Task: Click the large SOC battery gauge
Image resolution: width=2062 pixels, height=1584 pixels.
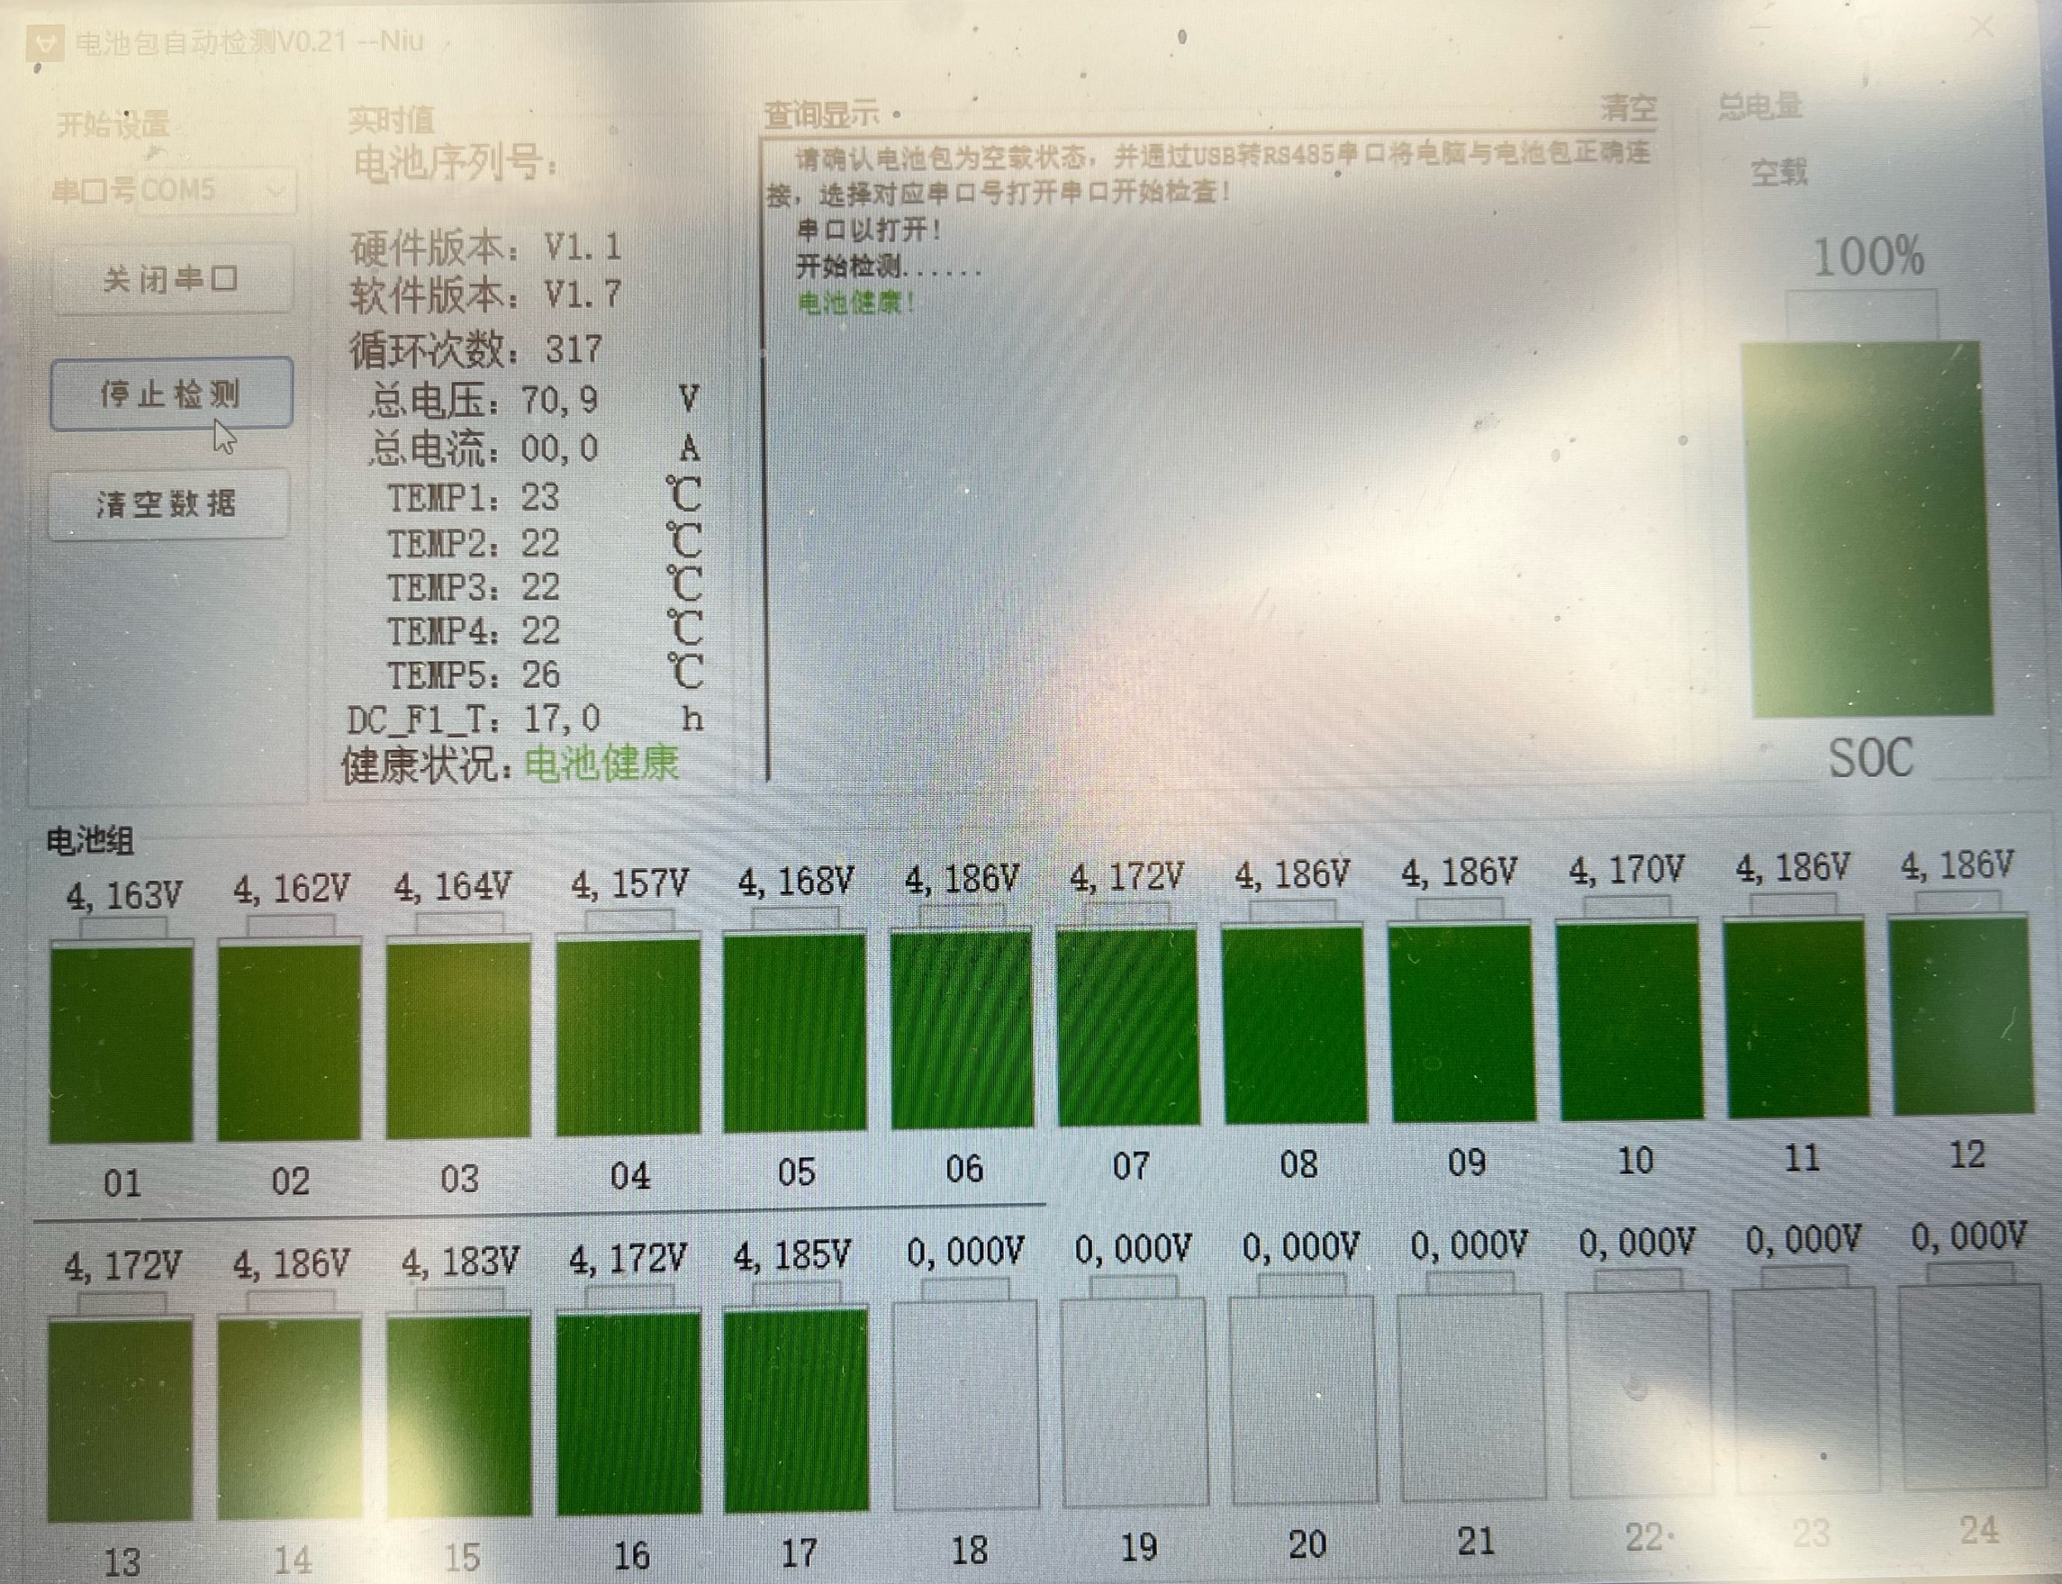Action: coord(1870,528)
